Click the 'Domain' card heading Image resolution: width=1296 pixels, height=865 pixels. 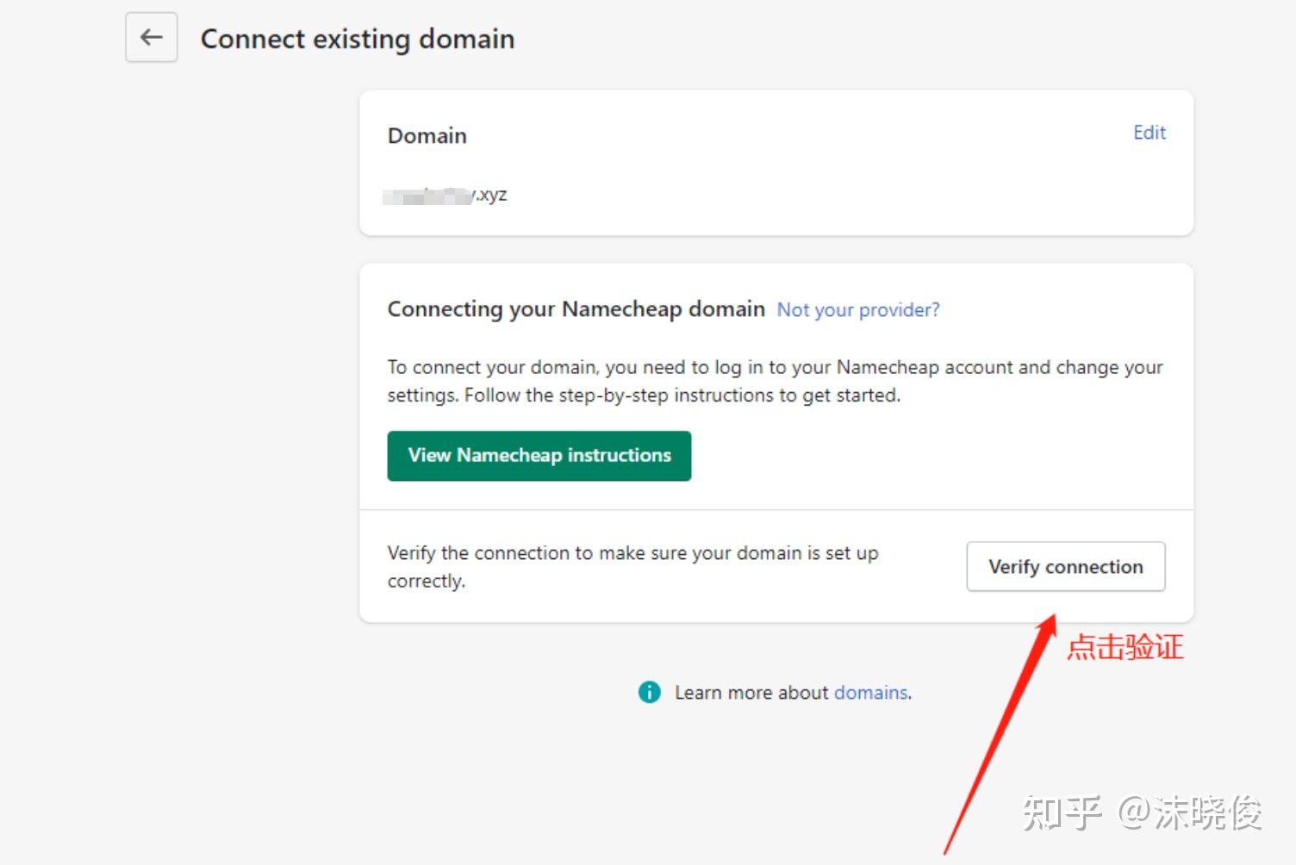pos(427,136)
